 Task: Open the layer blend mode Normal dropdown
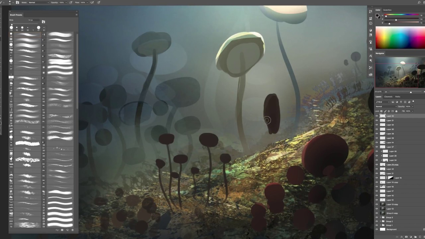pos(386,107)
